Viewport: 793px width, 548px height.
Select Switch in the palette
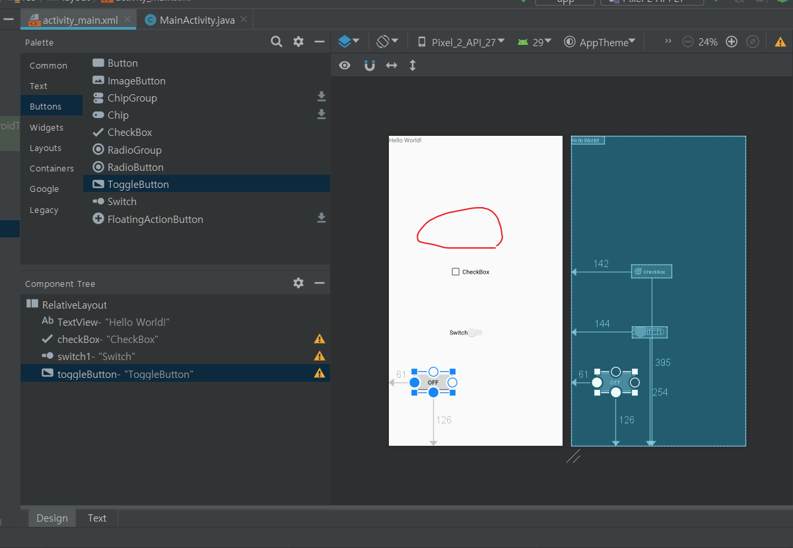click(x=207, y=201)
